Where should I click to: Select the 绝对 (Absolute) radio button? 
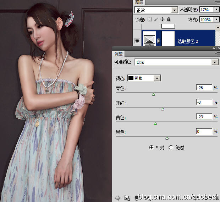coord(171,147)
